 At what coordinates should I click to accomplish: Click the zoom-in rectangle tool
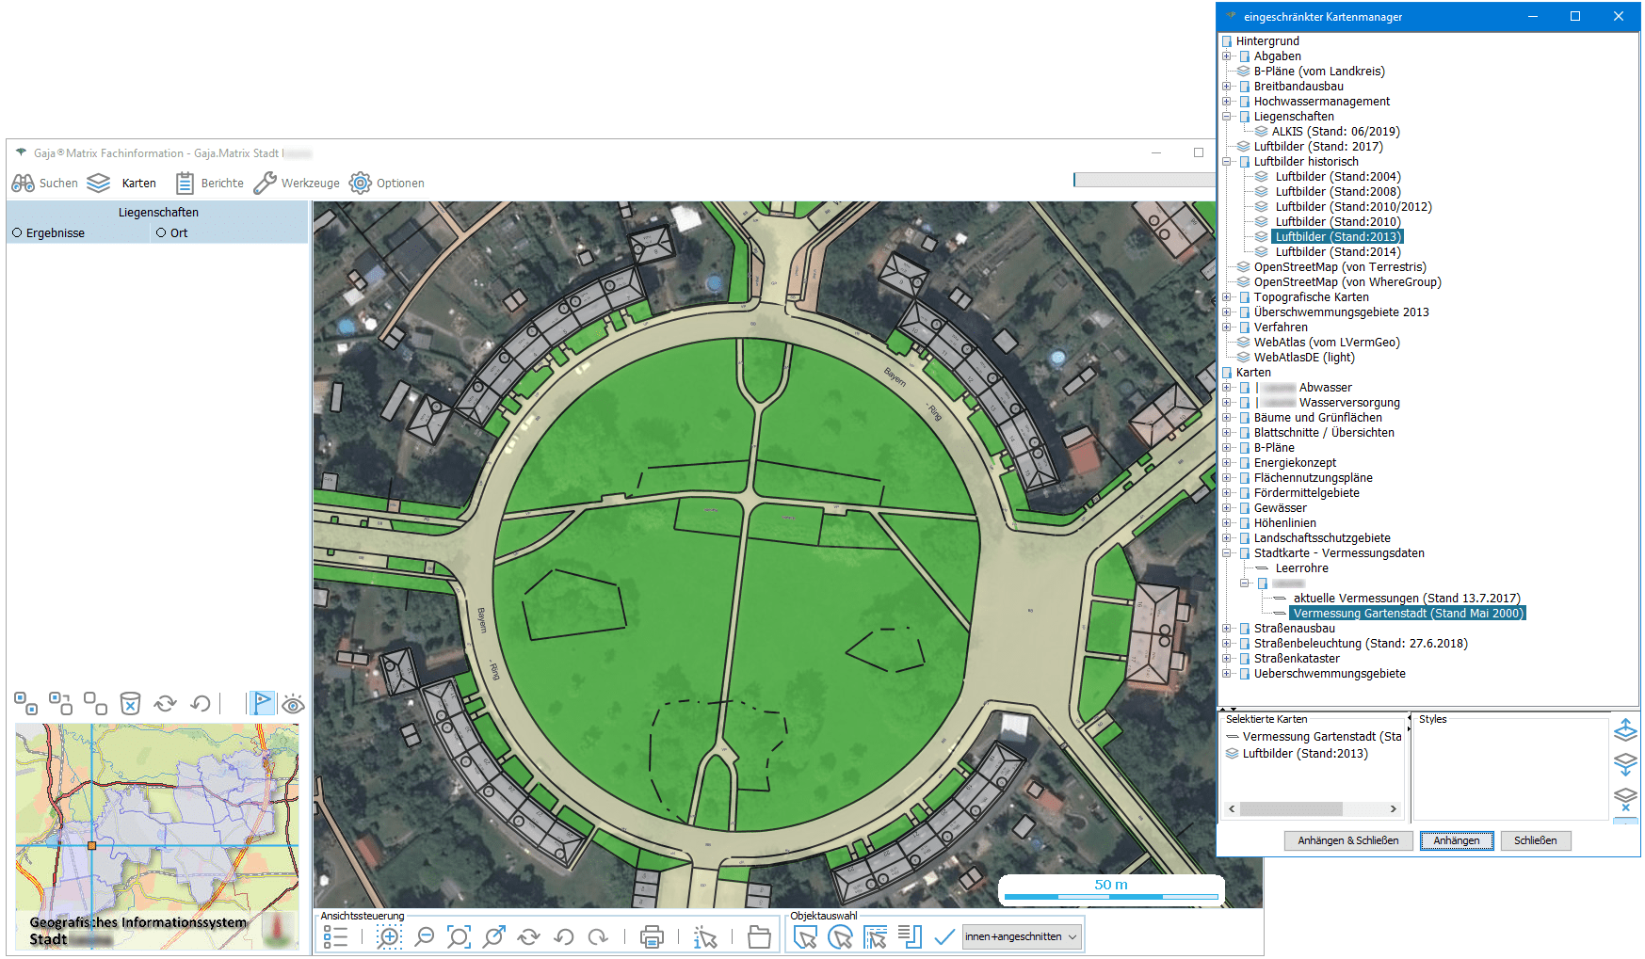point(389,936)
